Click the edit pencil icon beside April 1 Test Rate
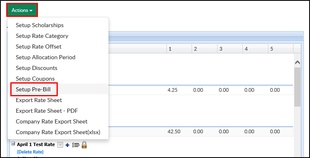The height and width of the screenshot is (158, 310). [x=60, y=145]
